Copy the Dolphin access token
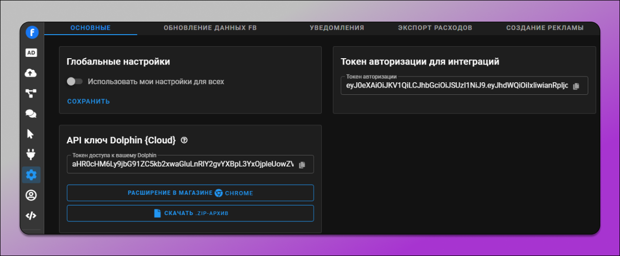620x256 pixels. pos(302,165)
